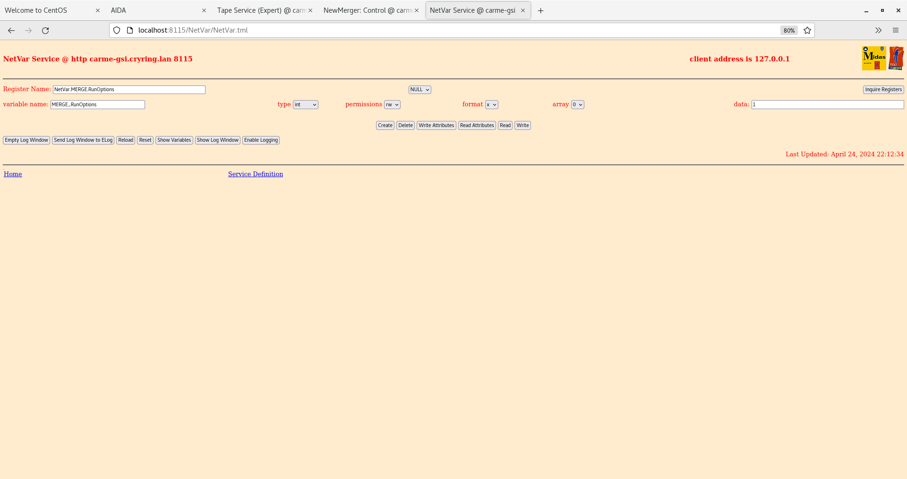
Task: Click the page info icon in address bar
Action: (x=130, y=30)
